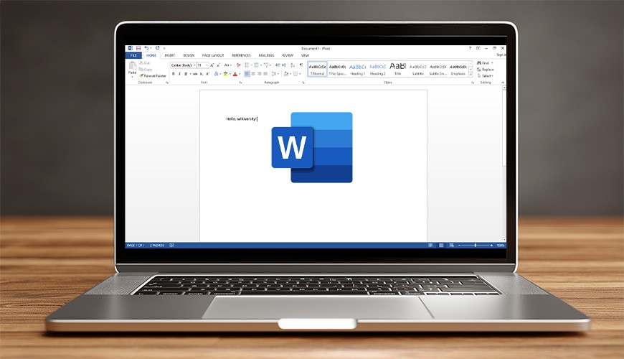Switch to the DESIGN tab

189,55
